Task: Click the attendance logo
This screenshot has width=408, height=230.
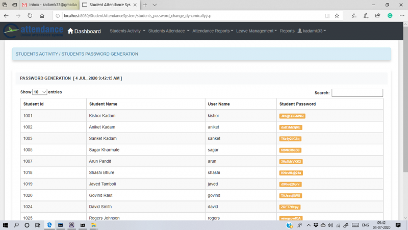Action: click(x=33, y=31)
